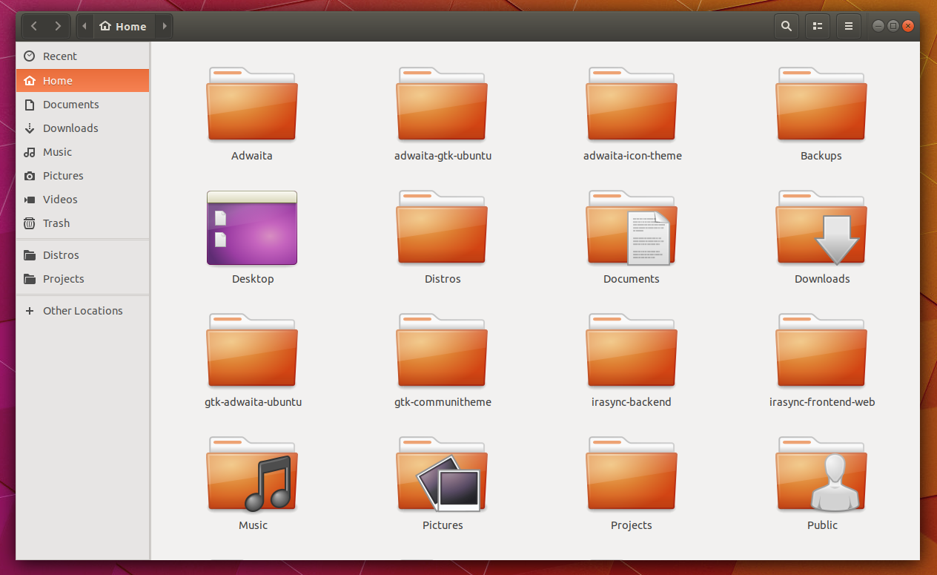This screenshot has height=575, width=937.
Task: Select the irasync-backend folder icon
Action: point(632,350)
